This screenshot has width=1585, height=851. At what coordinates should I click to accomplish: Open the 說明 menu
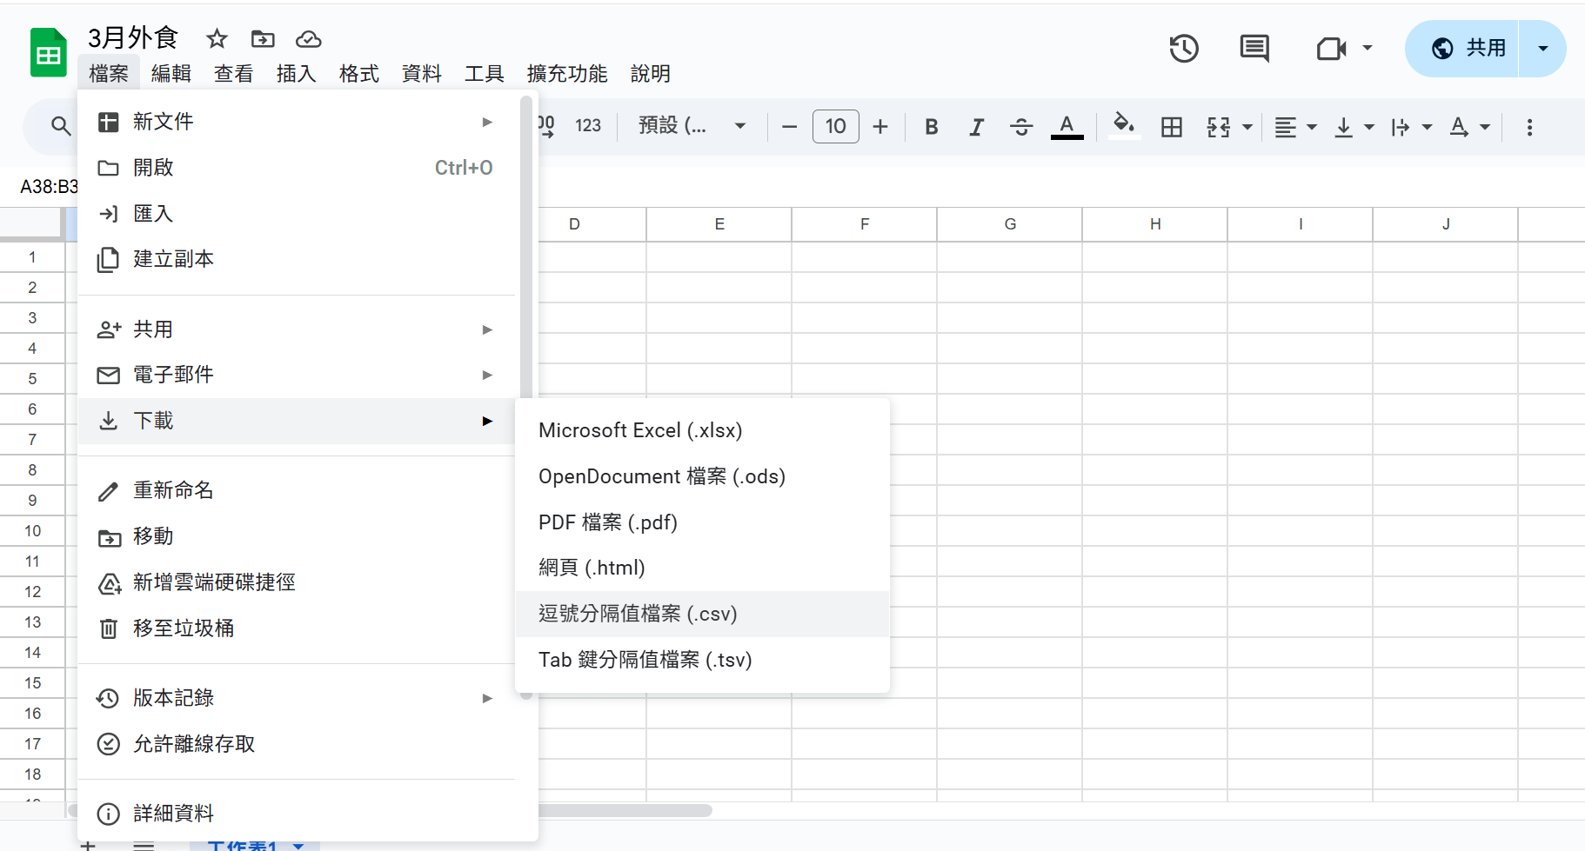(650, 74)
